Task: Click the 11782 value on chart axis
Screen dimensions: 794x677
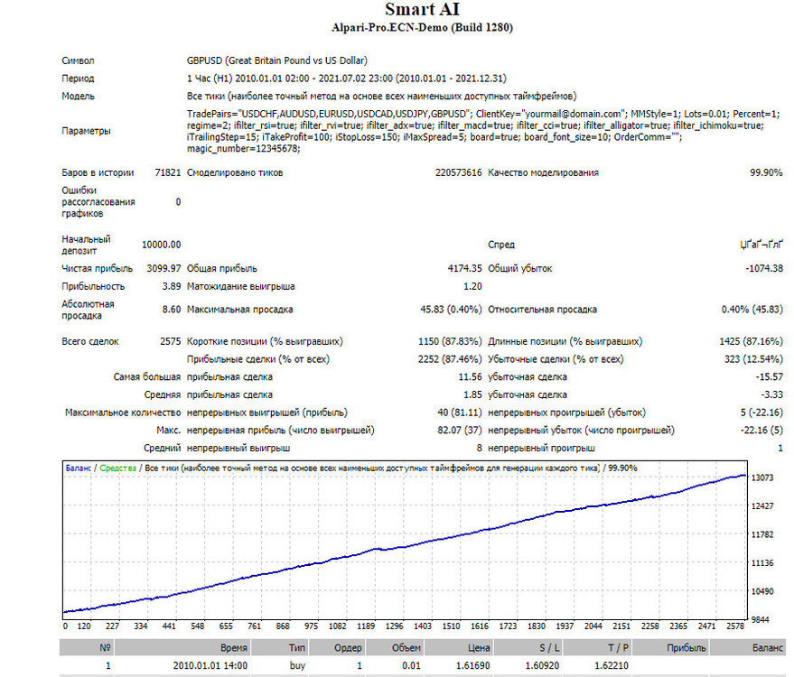Action: [762, 534]
